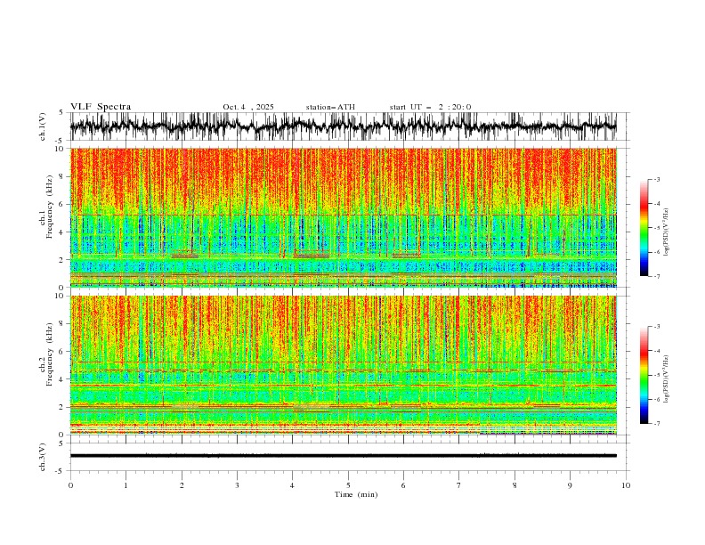Click the ch.3 waveform strip
The image size is (705, 545).
(x=344, y=456)
